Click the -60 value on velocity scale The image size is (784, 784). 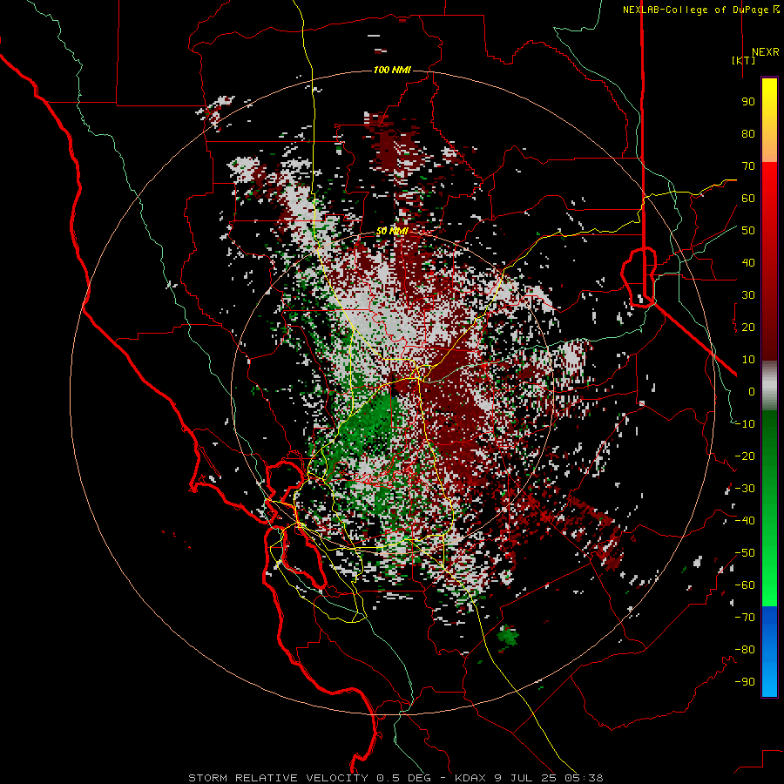pyautogui.click(x=745, y=585)
